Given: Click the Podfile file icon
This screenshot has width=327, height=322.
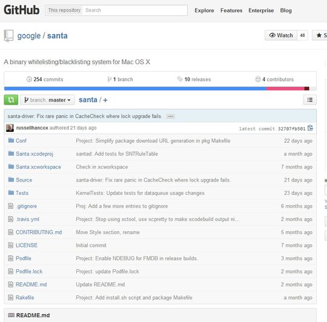Looking at the screenshot, I should [11, 258].
